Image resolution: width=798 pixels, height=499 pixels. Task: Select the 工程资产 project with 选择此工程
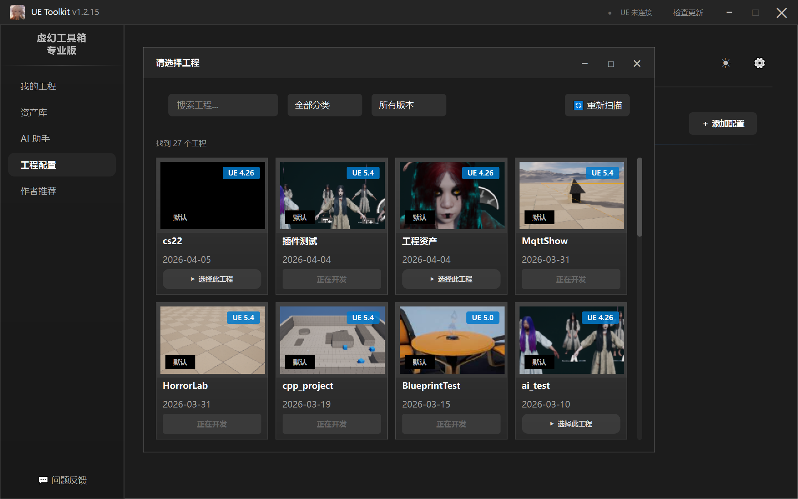[x=451, y=279]
